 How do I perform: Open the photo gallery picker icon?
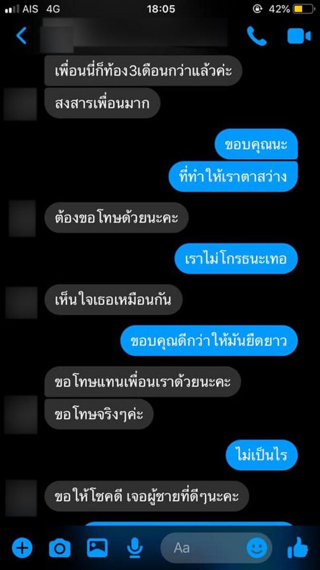97,548
